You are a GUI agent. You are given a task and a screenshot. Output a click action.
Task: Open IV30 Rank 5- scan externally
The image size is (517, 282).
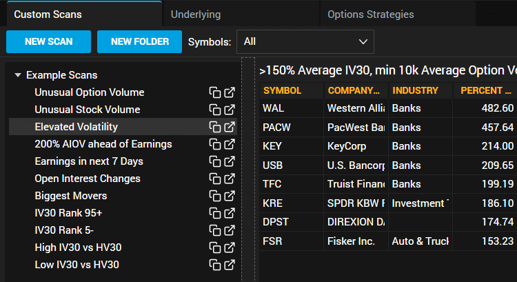pyautogui.click(x=230, y=230)
